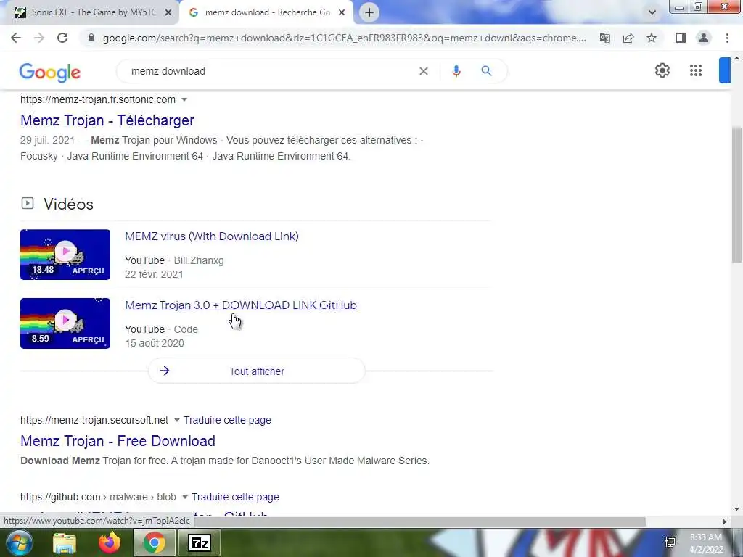
Task: Click inside the memz download search field
Action: (x=270, y=71)
